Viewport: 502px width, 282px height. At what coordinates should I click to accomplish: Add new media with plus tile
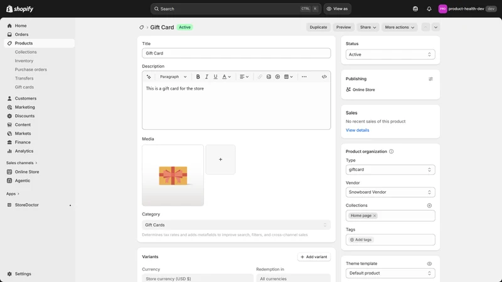[x=221, y=160]
